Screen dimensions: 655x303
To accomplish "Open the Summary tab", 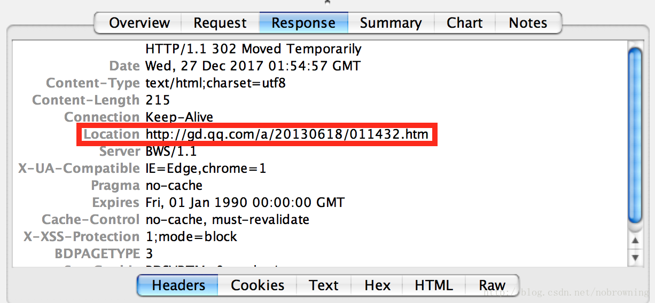I will point(391,23).
